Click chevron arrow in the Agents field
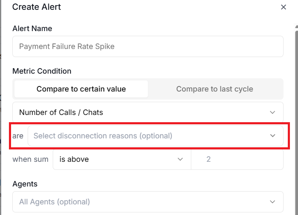The image size is (298, 215). [x=272, y=202]
